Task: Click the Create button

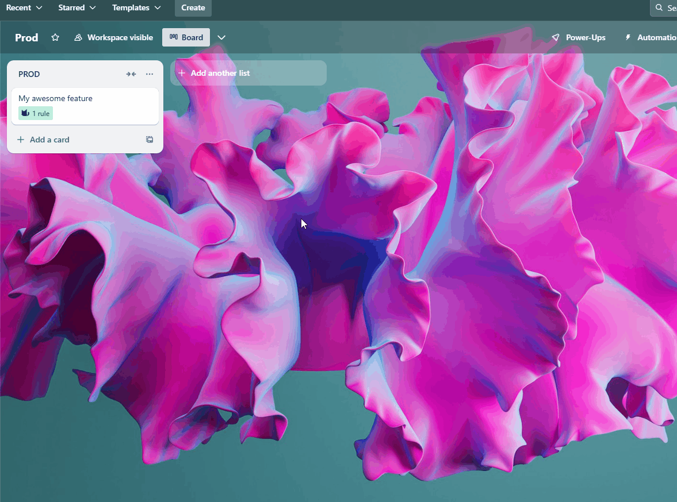Action: point(193,8)
